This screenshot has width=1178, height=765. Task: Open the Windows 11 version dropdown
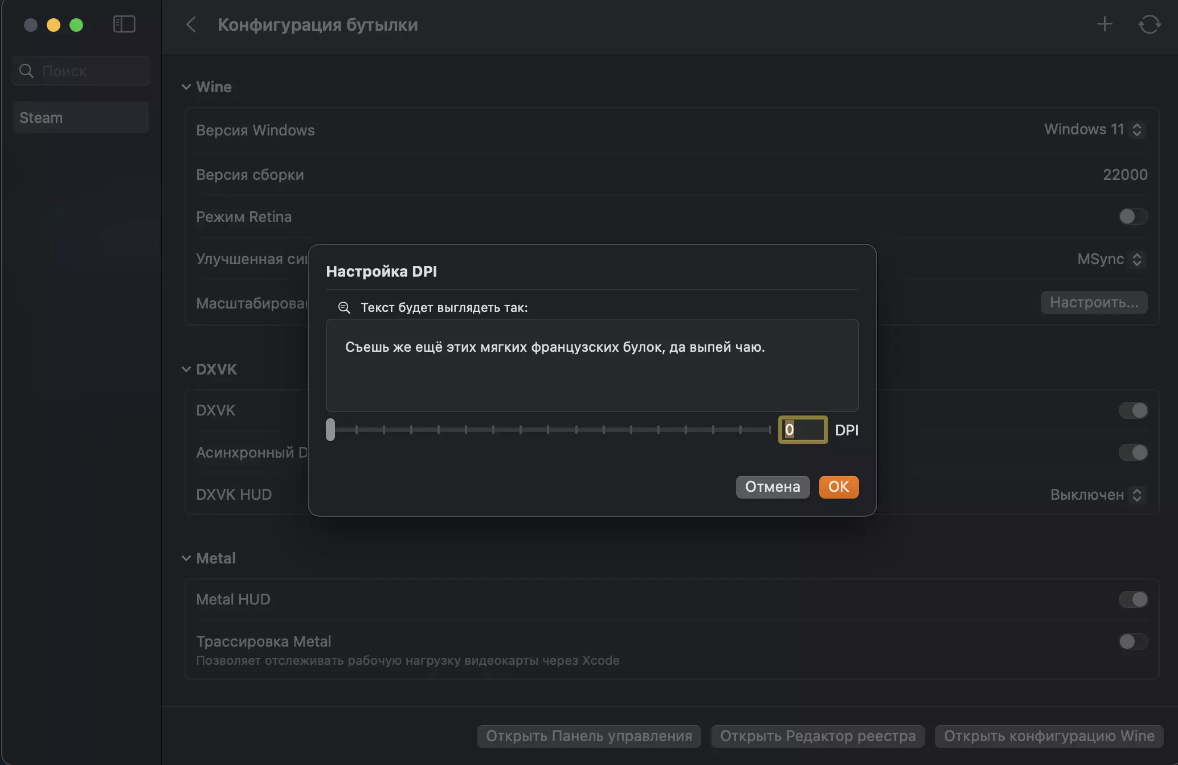coord(1093,129)
